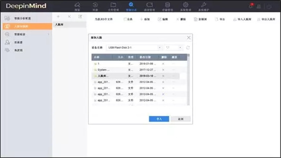Open the USB Flash Disk 2-1 device dropdown

click(x=134, y=48)
